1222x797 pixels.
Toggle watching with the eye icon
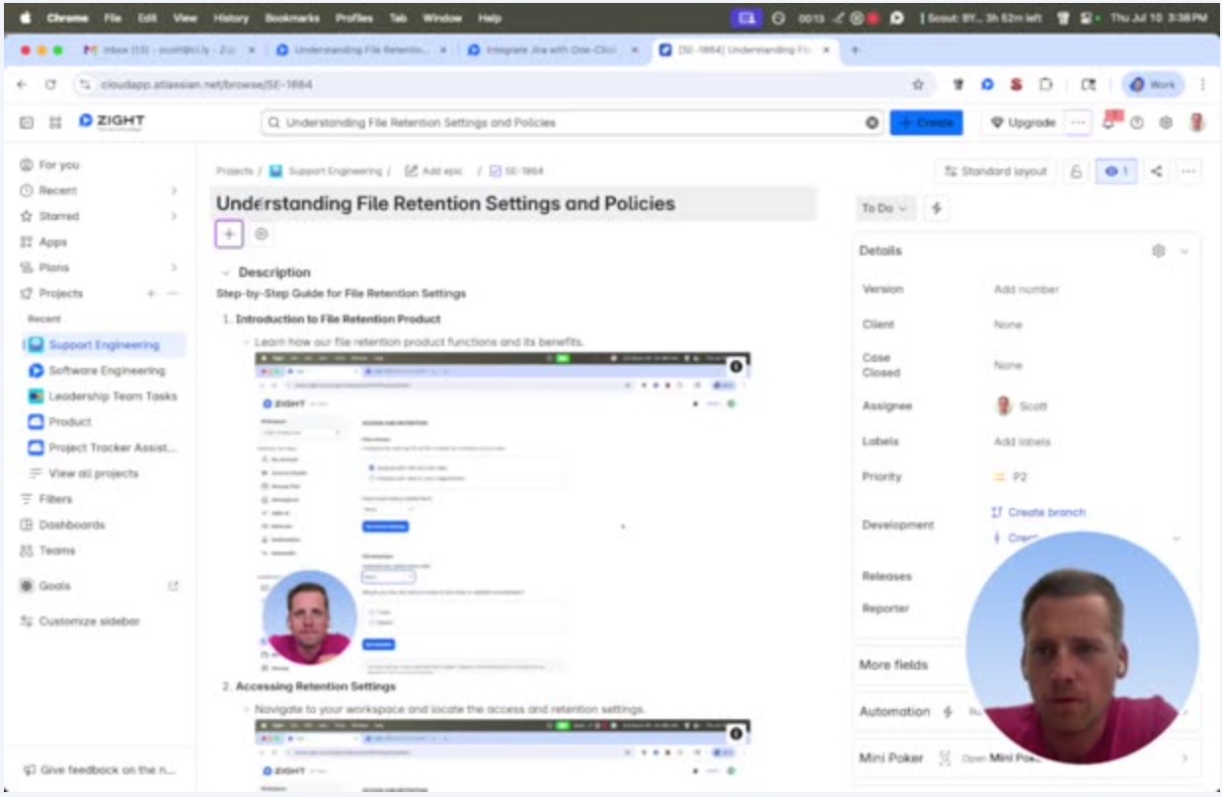(1116, 172)
